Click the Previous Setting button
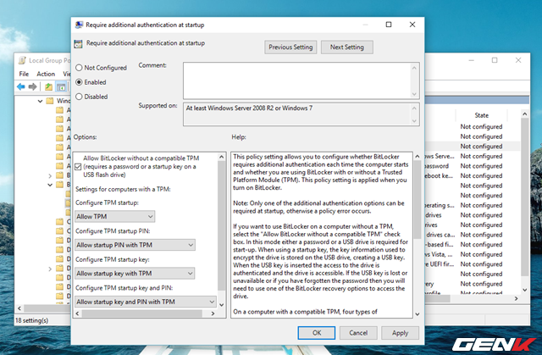Image resolution: width=542 pixels, height=355 pixels. [290, 47]
